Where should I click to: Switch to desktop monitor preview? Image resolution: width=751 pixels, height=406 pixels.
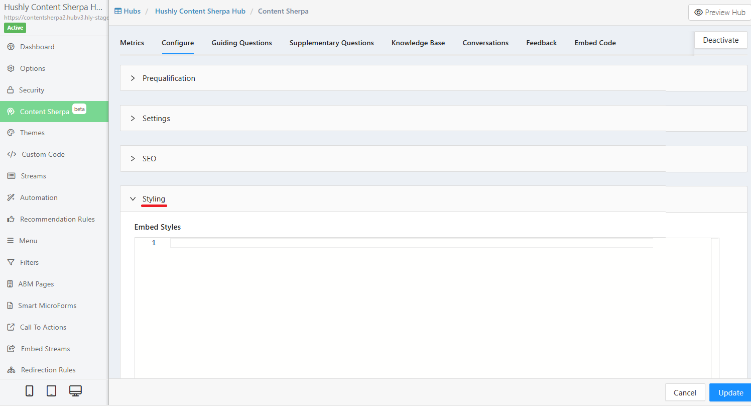click(75, 391)
